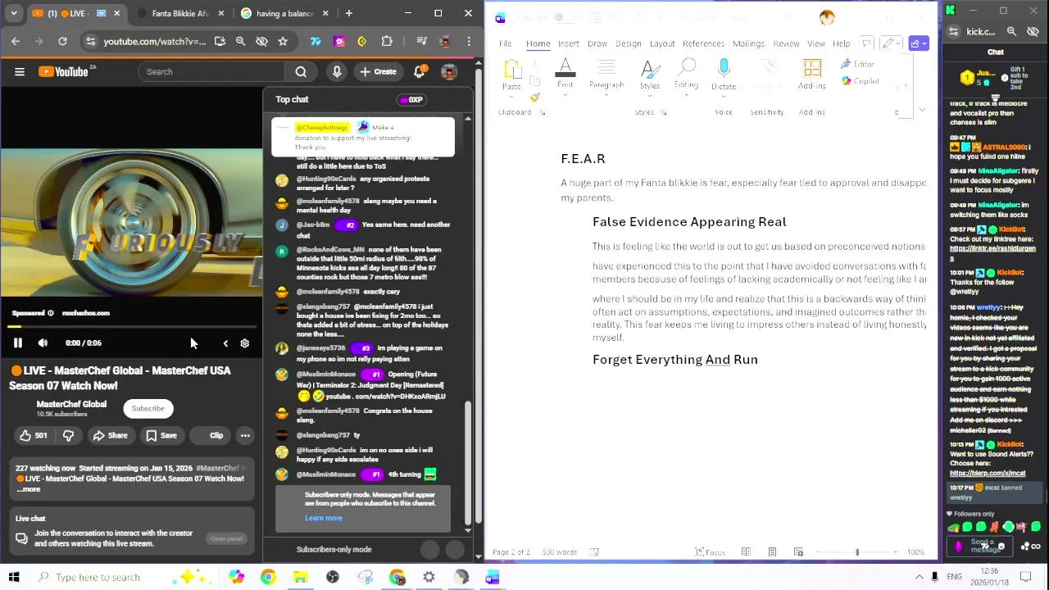The height and width of the screenshot is (590, 1049).
Task: Open YouTube Create menu
Action: click(378, 71)
